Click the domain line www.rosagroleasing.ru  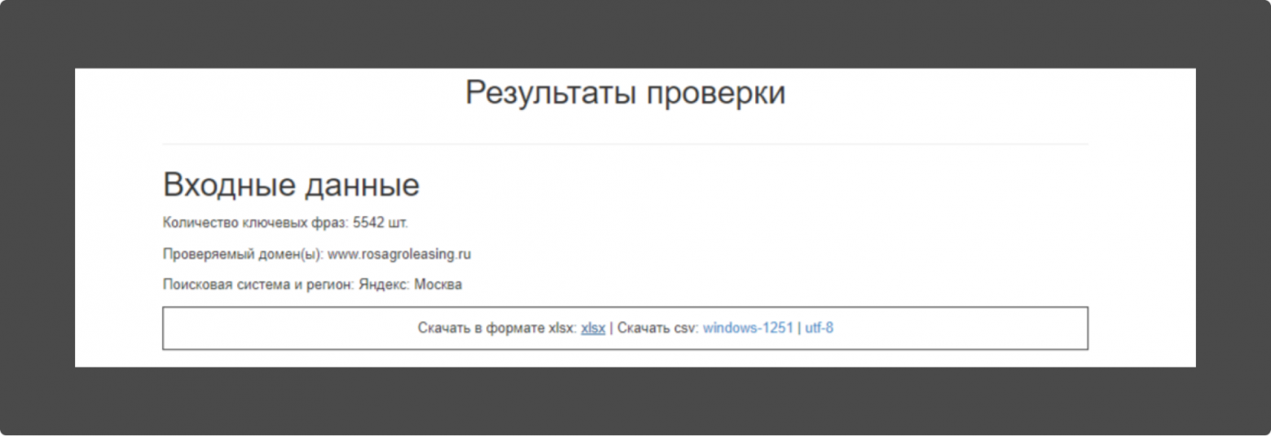click(x=317, y=254)
